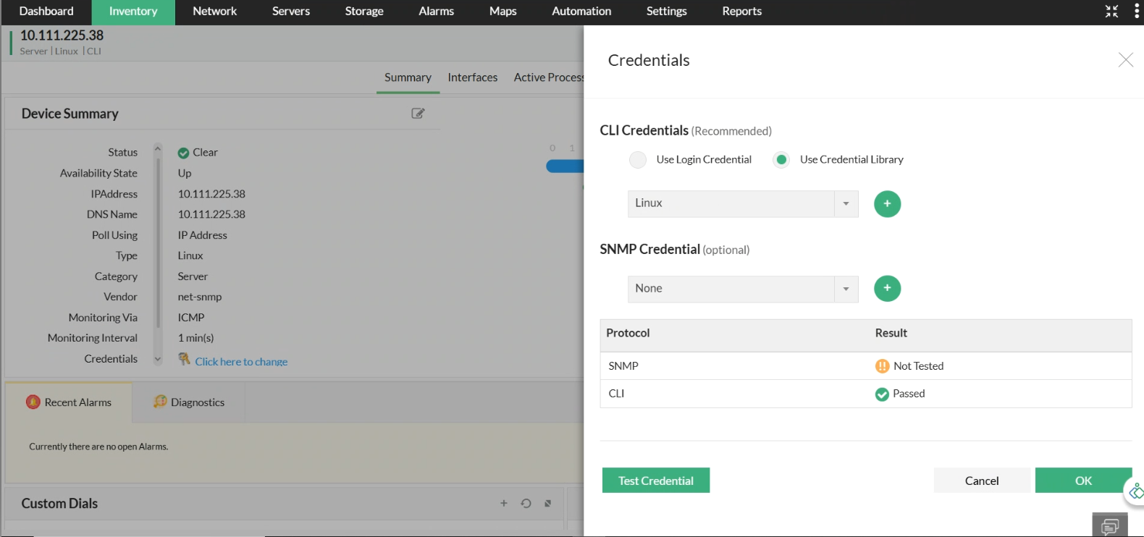Click the IPAddress row value 10.111.225.38
This screenshot has height=537, width=1144.
(211, 194)
